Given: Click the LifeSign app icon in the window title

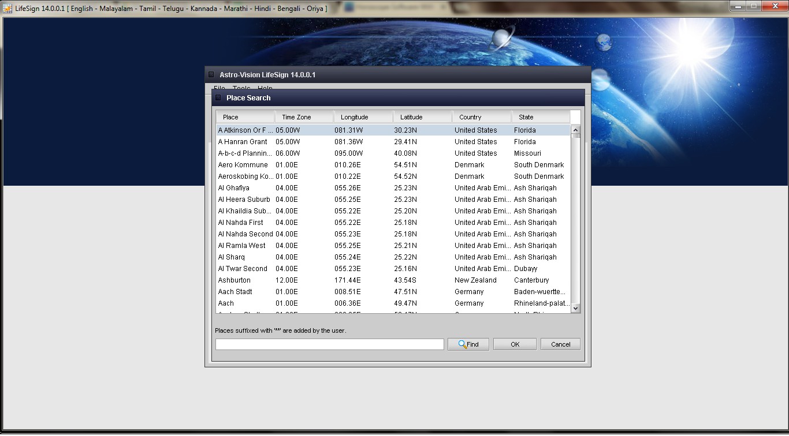Looking at the screenshot, I should coord(8,9).
